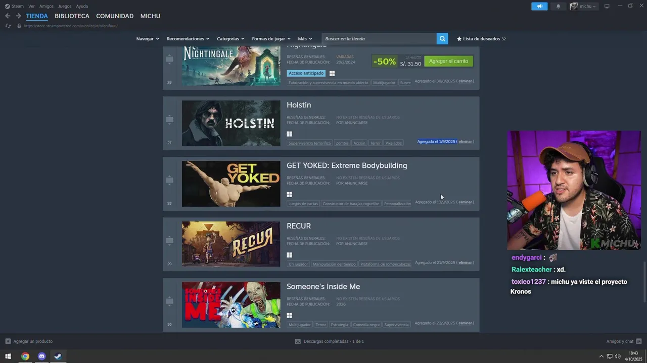Switch to the TIENDA tab
This screenshot has width=647, height=363.
[37, 16]
